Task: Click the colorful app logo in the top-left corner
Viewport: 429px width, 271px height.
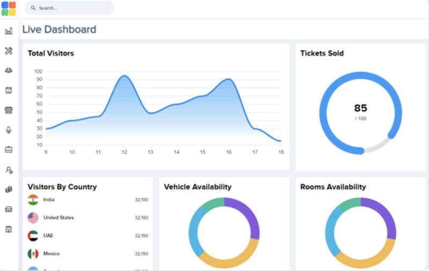Action: pyautogui.click(x=9, y=9)
